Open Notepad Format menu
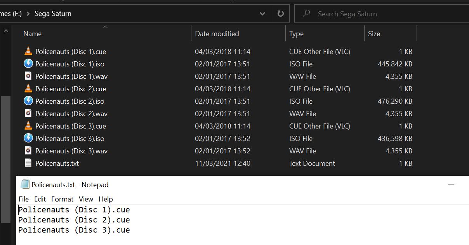This screenshot has height=245, width=469. point(62,199)
